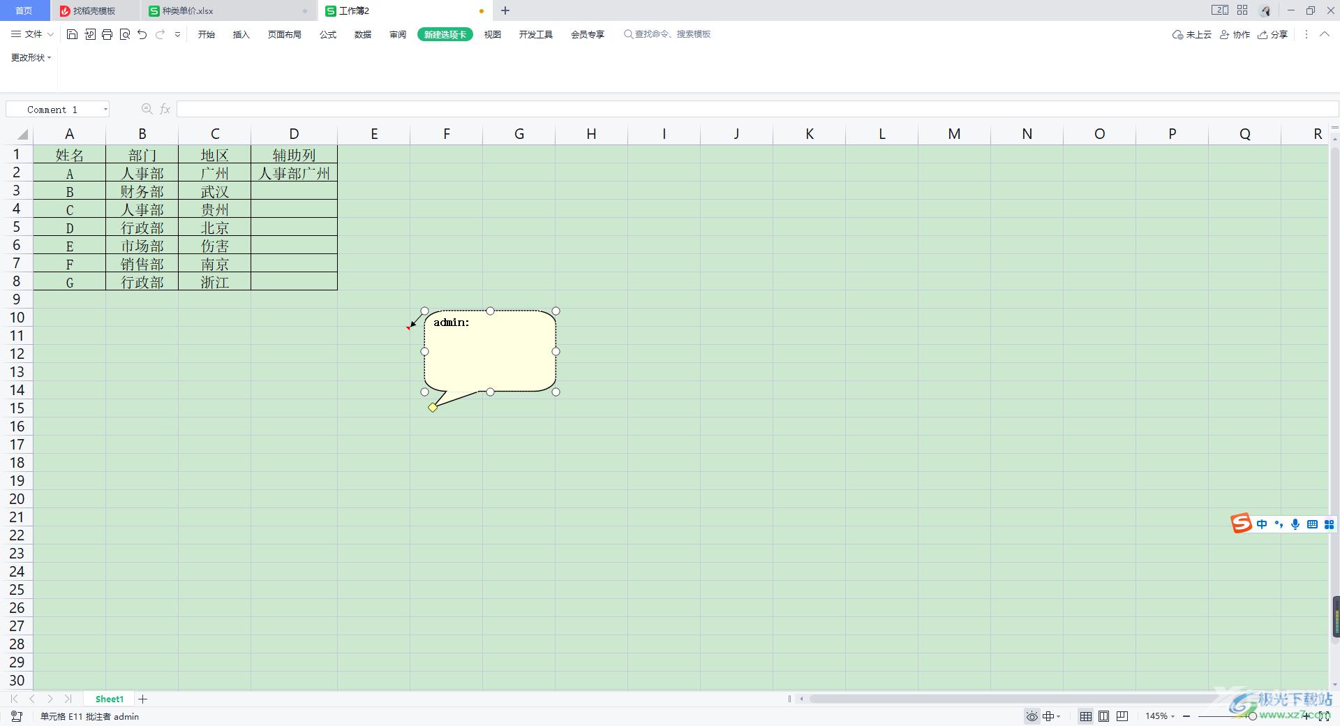
Task: Open the Name Box dropdown arrow
Action: click(105, 110)
